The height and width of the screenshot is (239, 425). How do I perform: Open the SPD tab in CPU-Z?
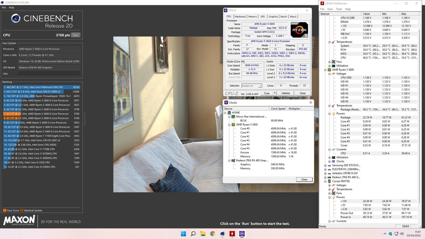(263, 17)
